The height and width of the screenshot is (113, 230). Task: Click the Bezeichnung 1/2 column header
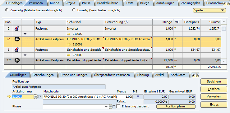(x=128, y=22)
